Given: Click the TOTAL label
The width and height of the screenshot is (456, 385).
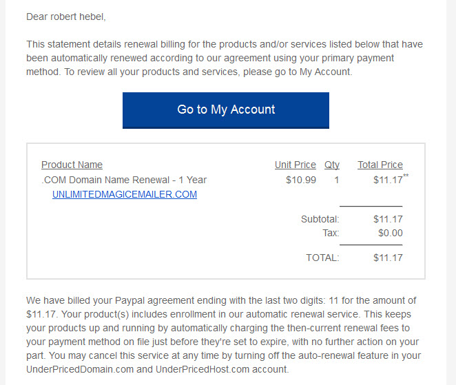Looking at the screenshot, I should [x=322, y=258].
